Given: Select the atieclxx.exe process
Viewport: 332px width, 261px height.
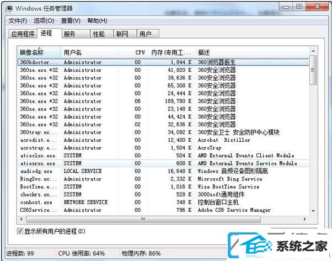Looking at the screenshot, I should pos(163,156).
